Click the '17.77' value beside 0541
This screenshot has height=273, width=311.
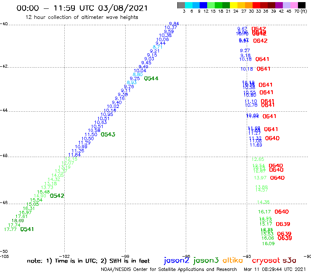click(x=11, y=229)
